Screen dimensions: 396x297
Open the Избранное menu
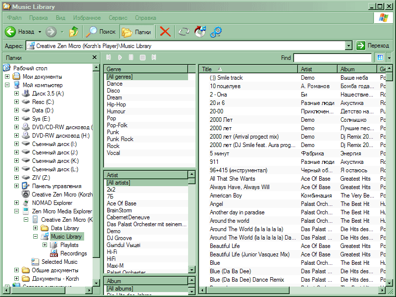click(87, 18)
